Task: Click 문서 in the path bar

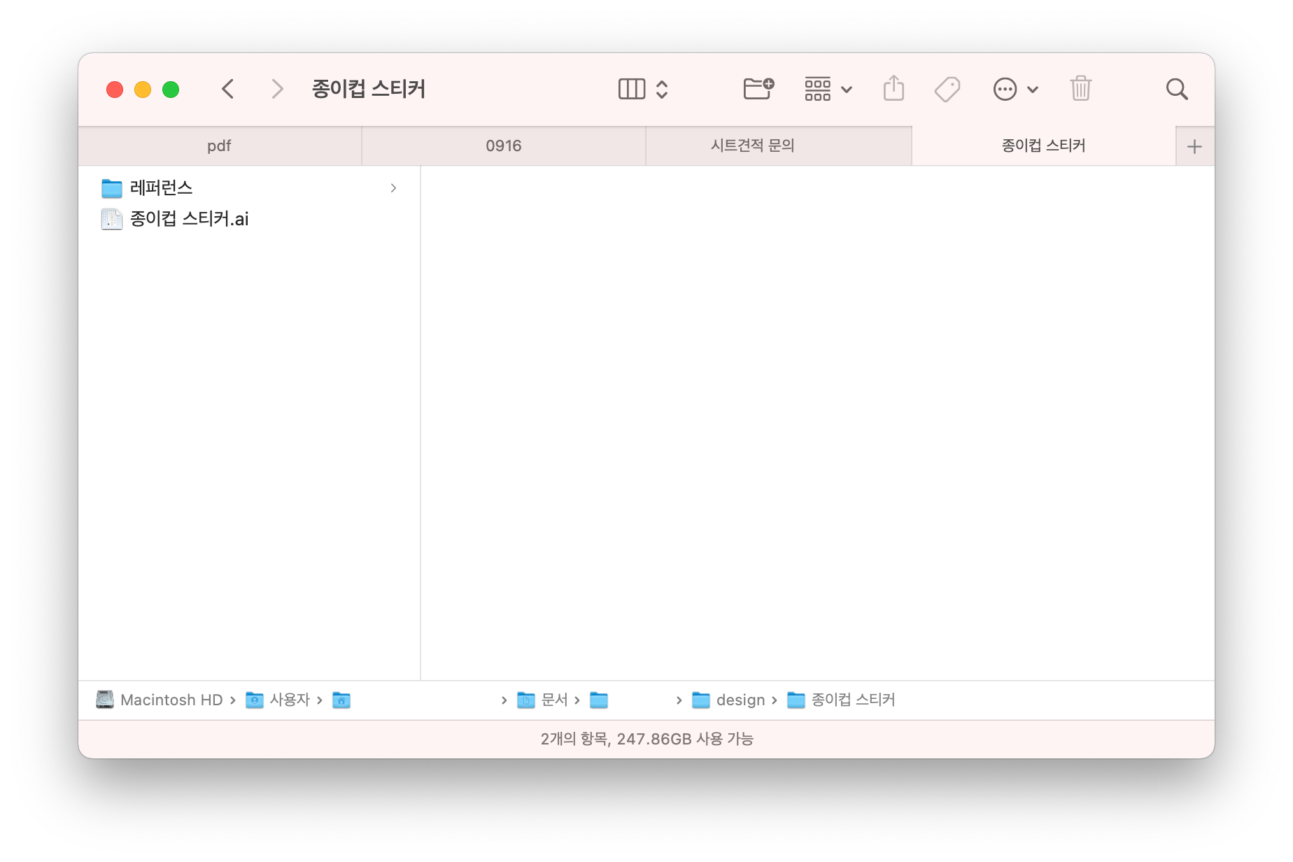Action: [542, 700]
